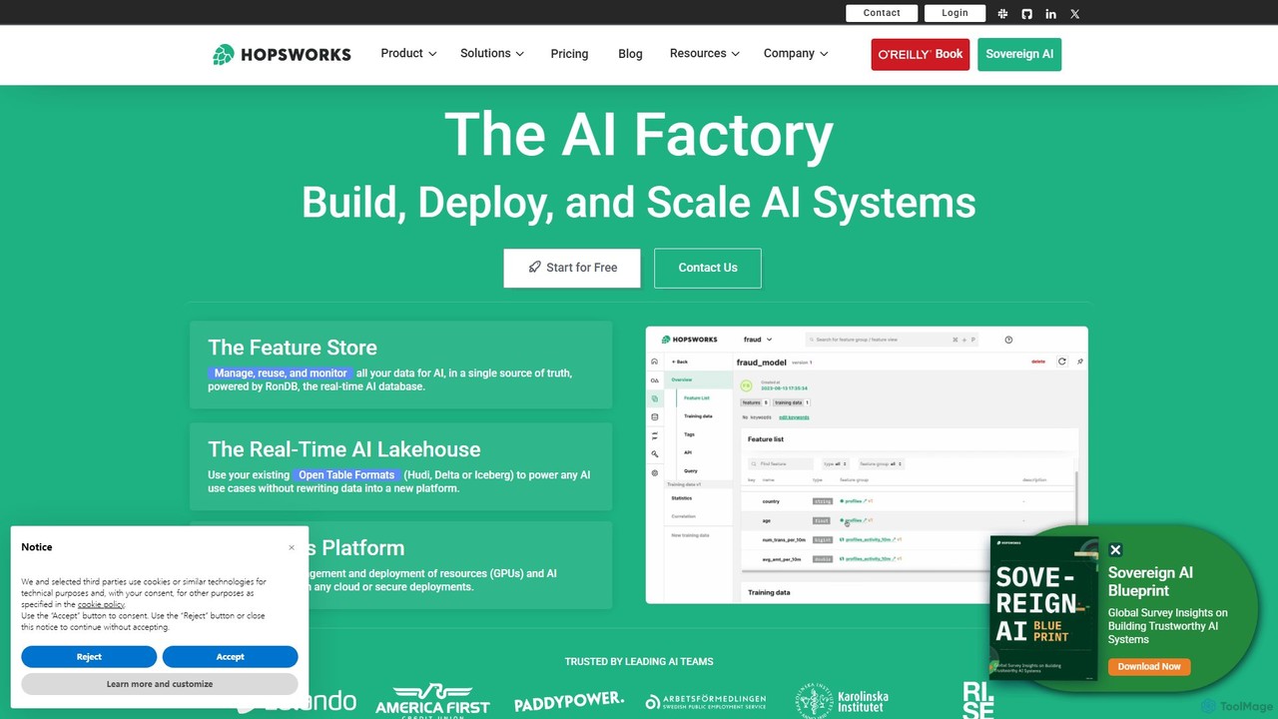Click the 'Find feature' input in preview
Screen dimensions: 1278x719
(782, 463)
